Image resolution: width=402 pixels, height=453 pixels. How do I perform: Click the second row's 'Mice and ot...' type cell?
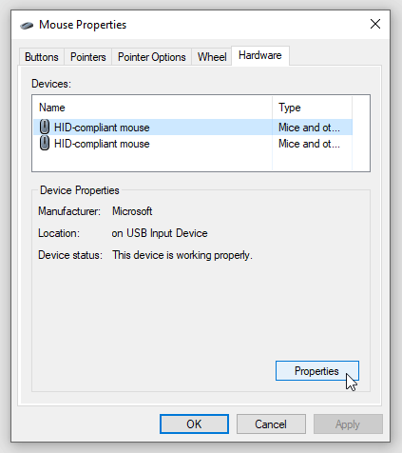309,144
